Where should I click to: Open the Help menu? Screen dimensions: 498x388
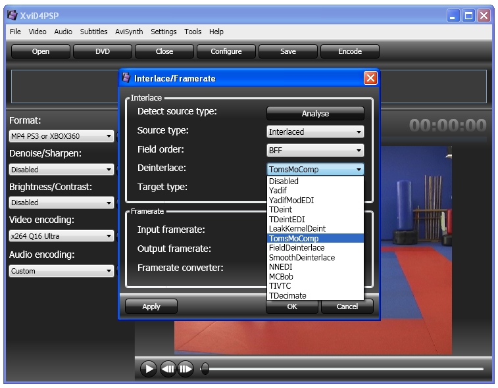(x=216, y=32)
